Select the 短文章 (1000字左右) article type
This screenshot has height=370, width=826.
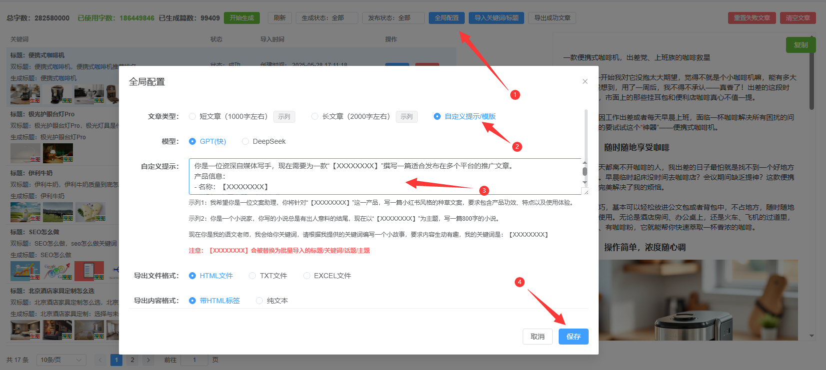pyautogui.click(x=228, y=116)
